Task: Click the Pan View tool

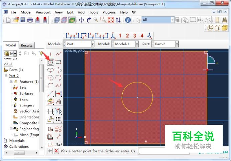Action: click(81, 20)
